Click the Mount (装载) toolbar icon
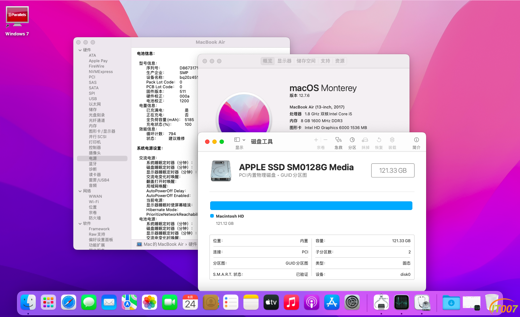 tap(392, 140)
